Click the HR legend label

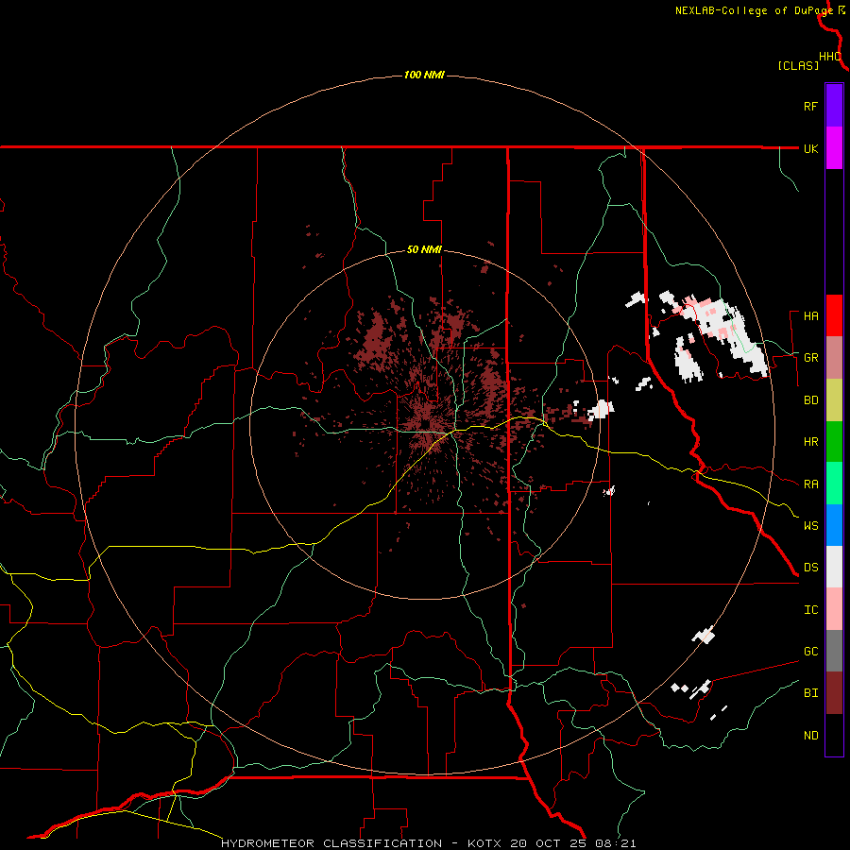(x=811, y=442)
